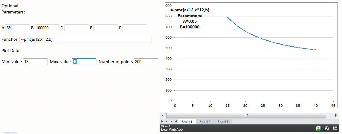Click the Number of points field
Image resolution: width=342 pixels, height=134 pixels.
146,62
